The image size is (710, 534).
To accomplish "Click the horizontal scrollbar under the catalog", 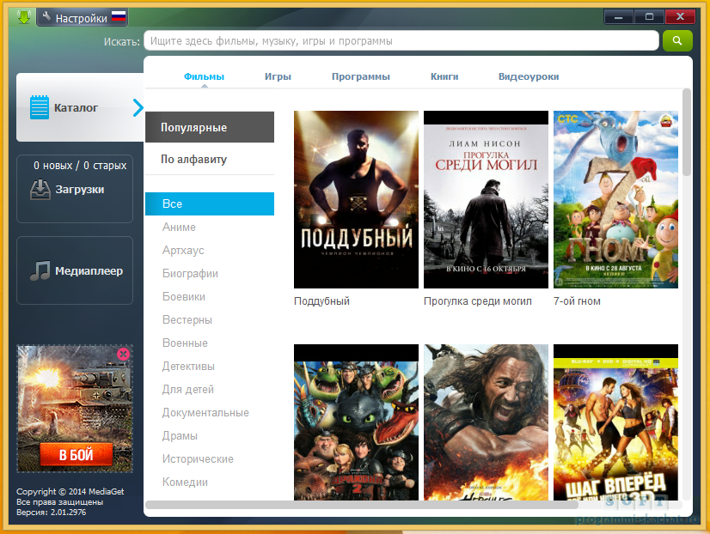I will (361, 505).
